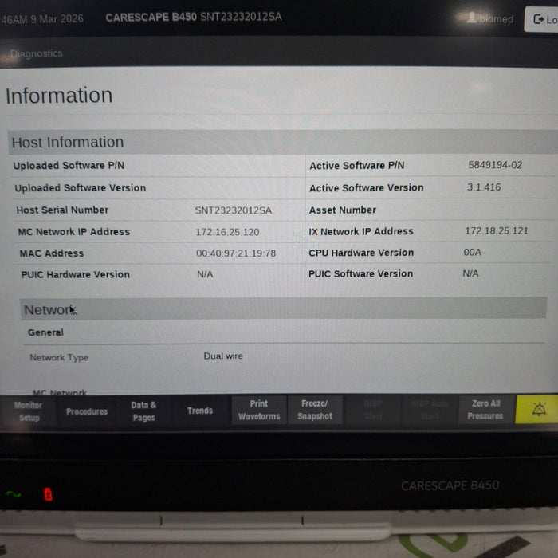
Task: Click Network Type value Dual wire
Action: [x=223, y=356]
